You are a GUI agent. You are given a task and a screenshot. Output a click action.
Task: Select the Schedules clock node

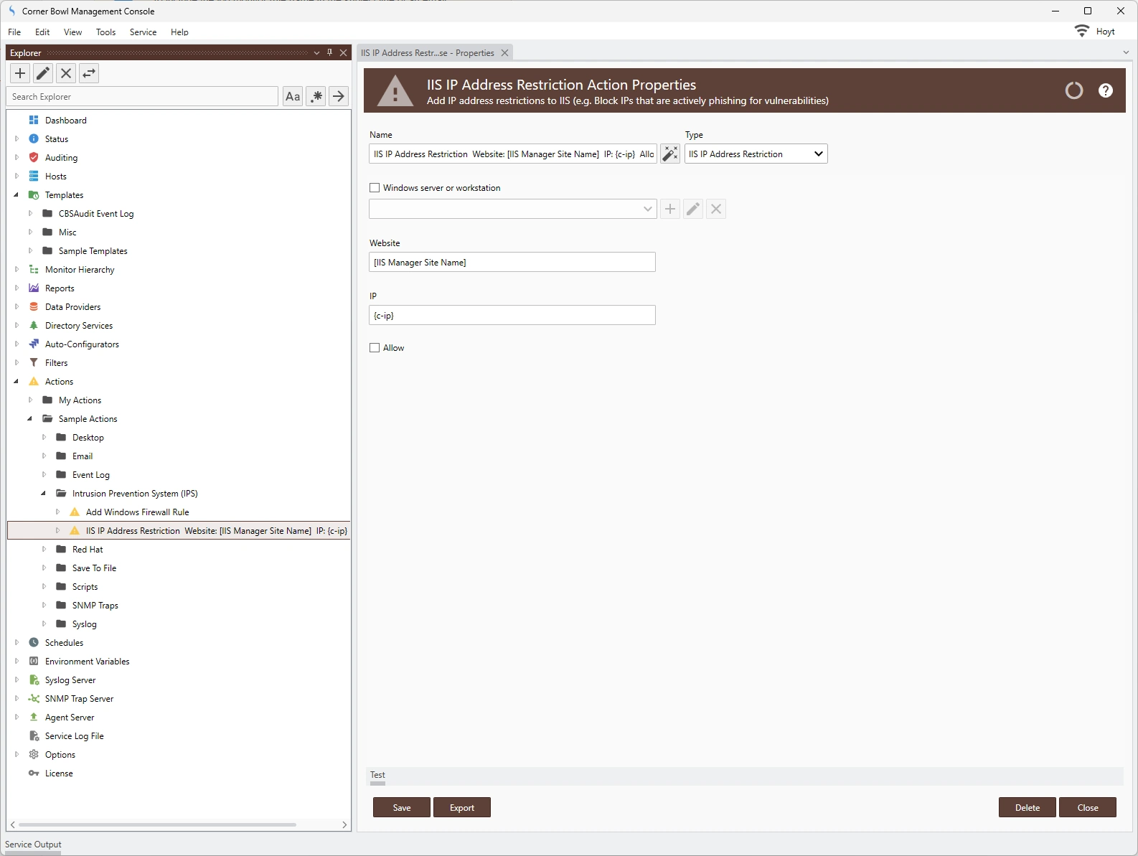[x=64, y=643]
